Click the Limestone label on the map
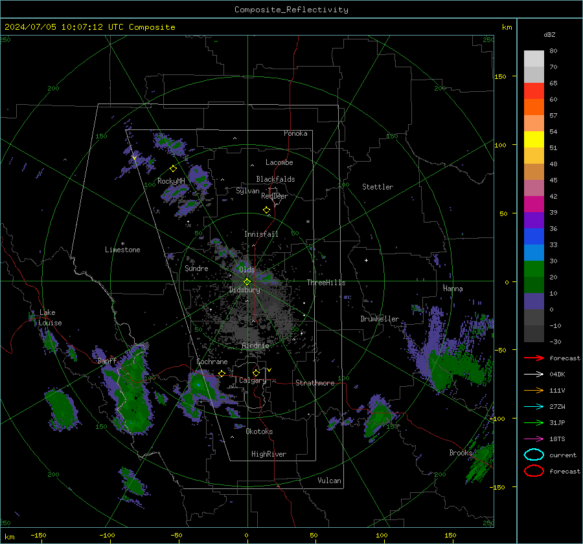Viewport: 583px width, 544px height. point(122,250)
